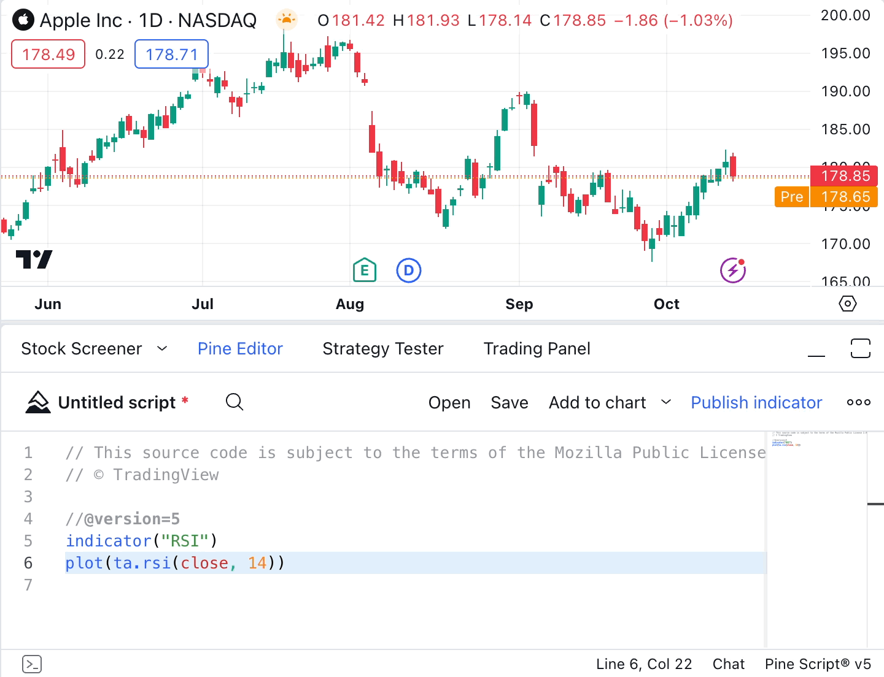Click the Pine script mountain icon
Screen dimensions: 884x677
pos(38,402)
